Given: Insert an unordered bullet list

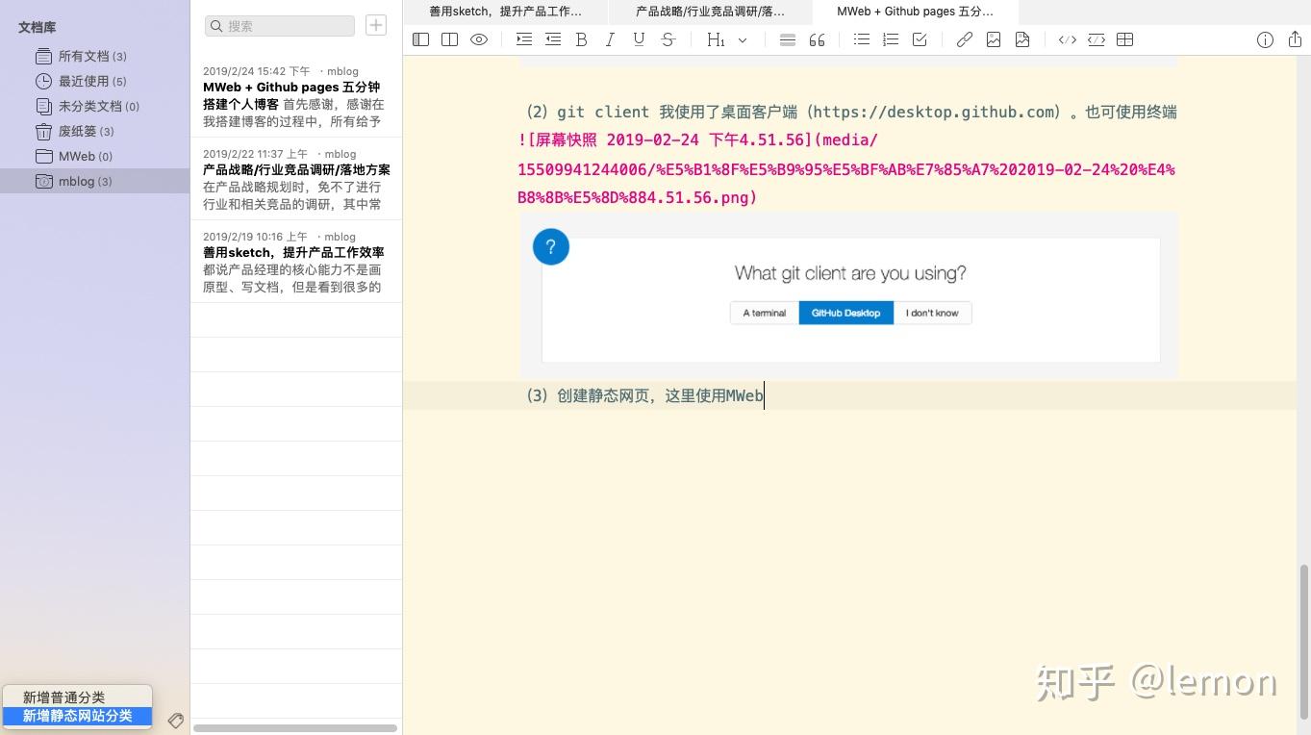Looking at the screenshot, I should click(862, 39).
